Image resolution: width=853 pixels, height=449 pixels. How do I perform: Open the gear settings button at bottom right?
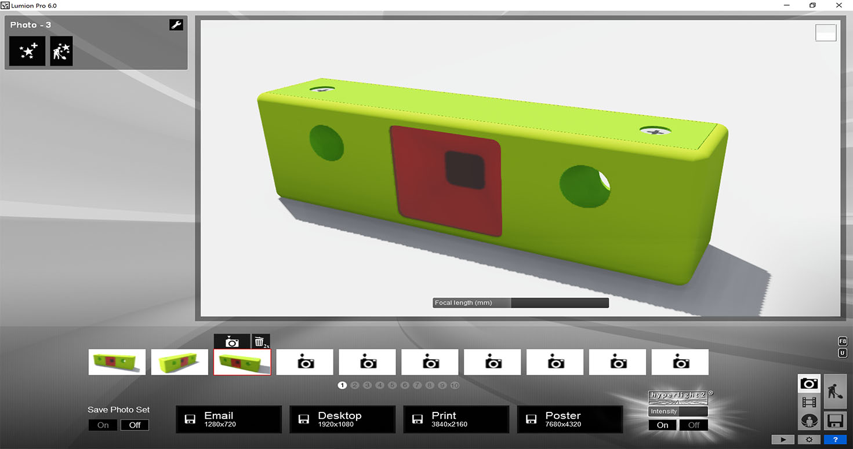coord(809,440)
